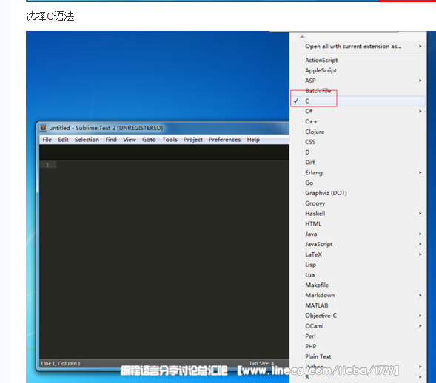
Task: Expand the LaTeX syntax submenu
Action: point(358,254)
